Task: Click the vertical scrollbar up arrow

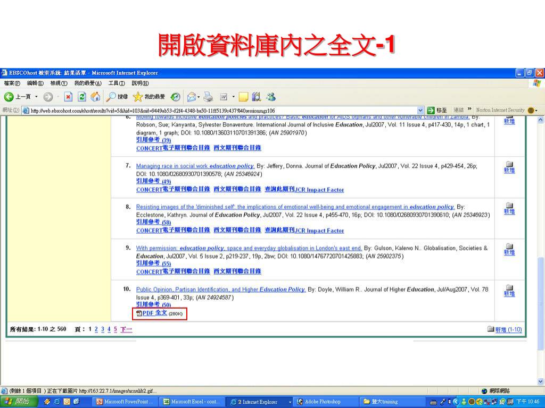Action: [541, 120]
